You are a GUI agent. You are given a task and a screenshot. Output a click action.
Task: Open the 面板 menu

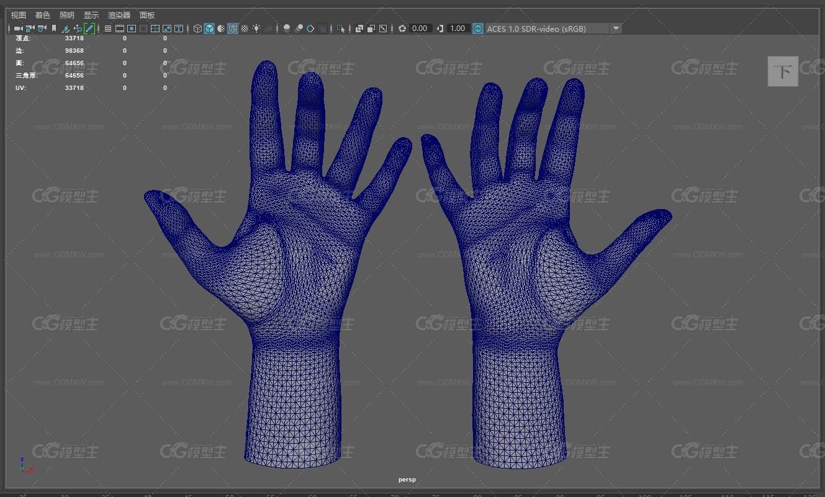click(147, 15)
